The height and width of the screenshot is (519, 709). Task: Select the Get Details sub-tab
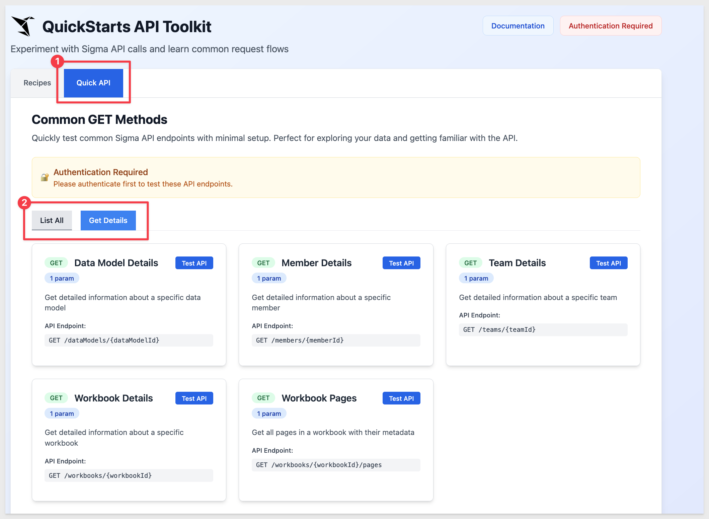[108, 220]
